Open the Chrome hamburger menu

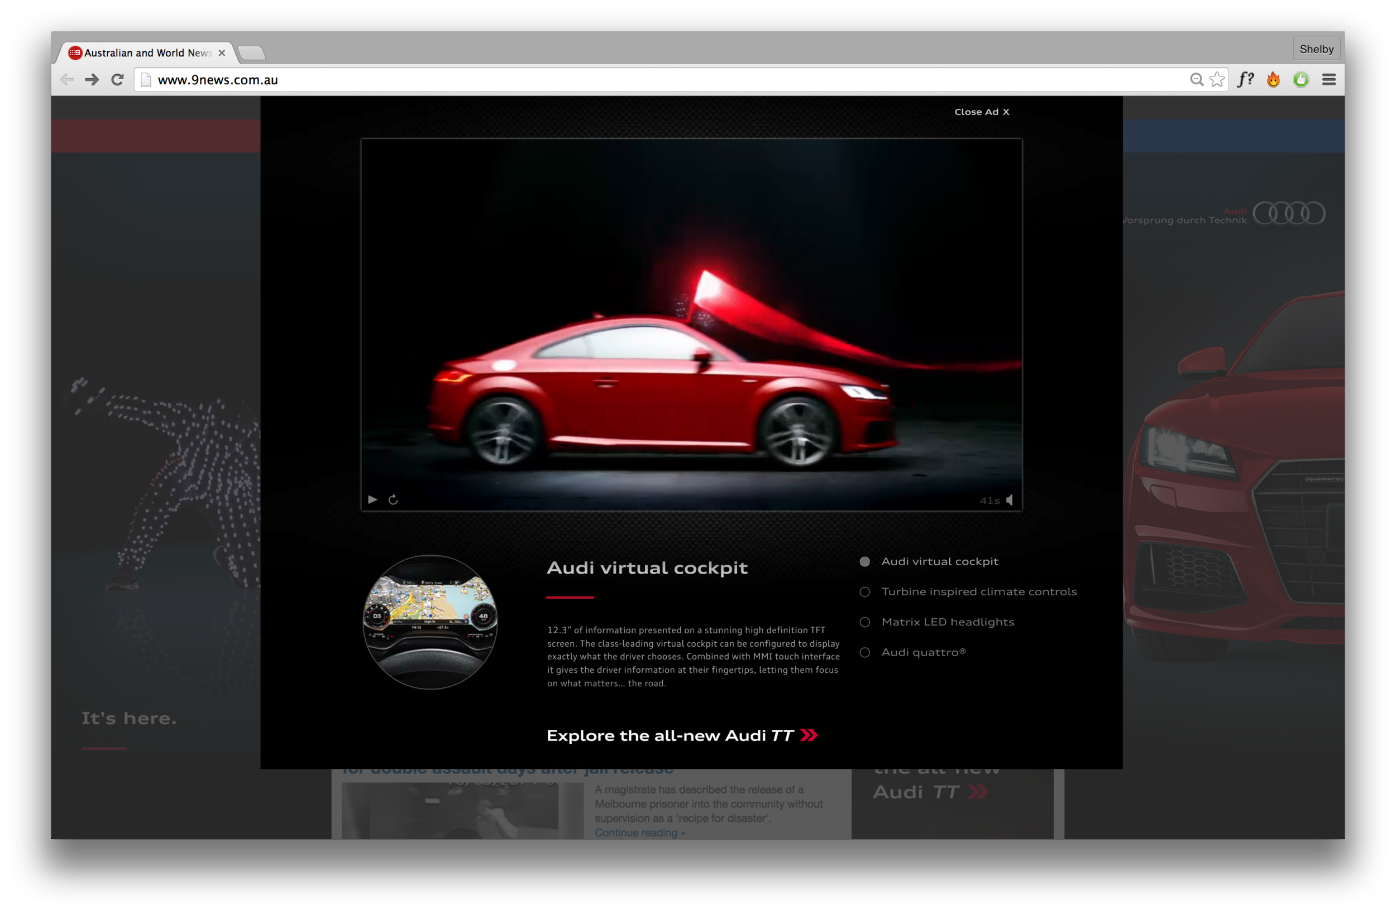[1329, 80]
